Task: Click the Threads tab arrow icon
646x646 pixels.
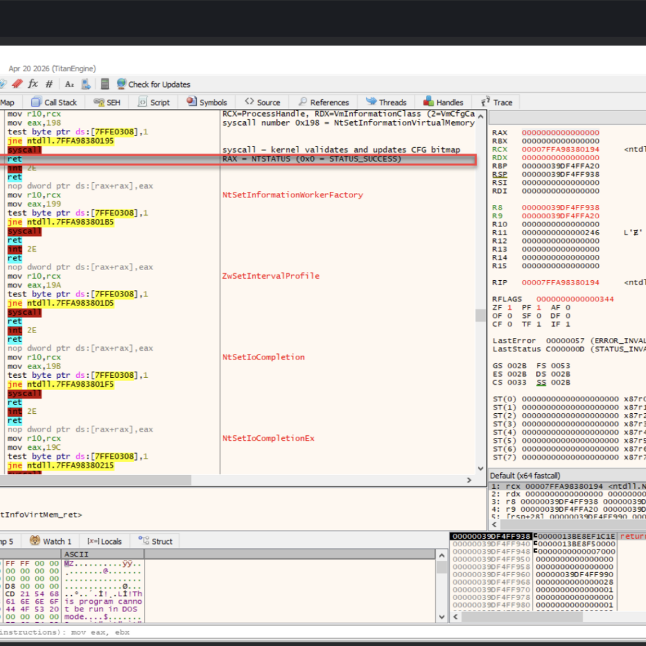Action: pyautogui.click(x=371, y=102)
